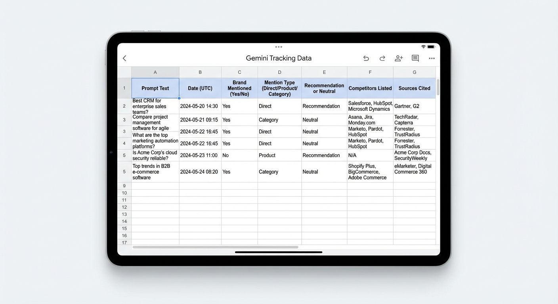Tap the iPad multitasking dots above the title
Image resolution: width=558 pixels, height=304 pixels.
tap(279, 47)
